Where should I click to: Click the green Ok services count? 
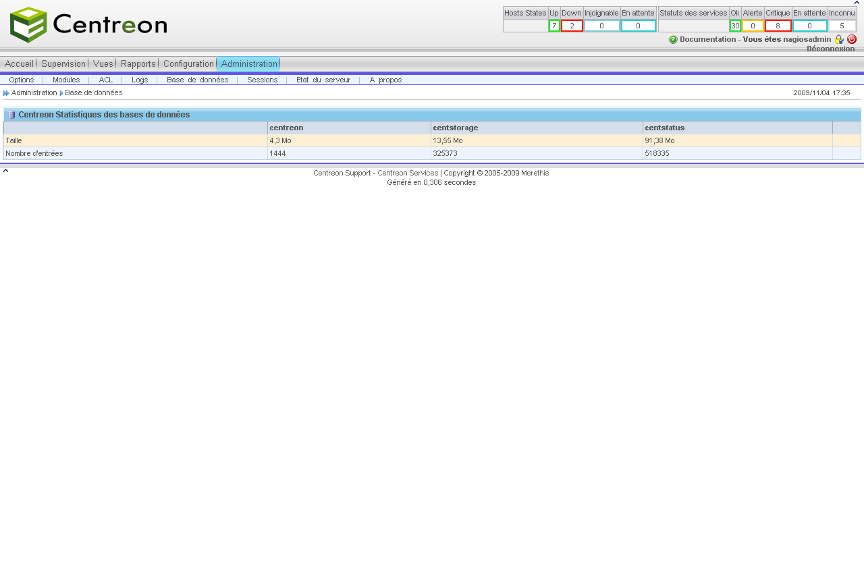[735, 26]
